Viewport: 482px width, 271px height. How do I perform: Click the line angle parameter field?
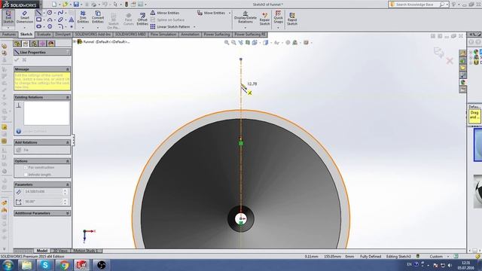point(42,202)
